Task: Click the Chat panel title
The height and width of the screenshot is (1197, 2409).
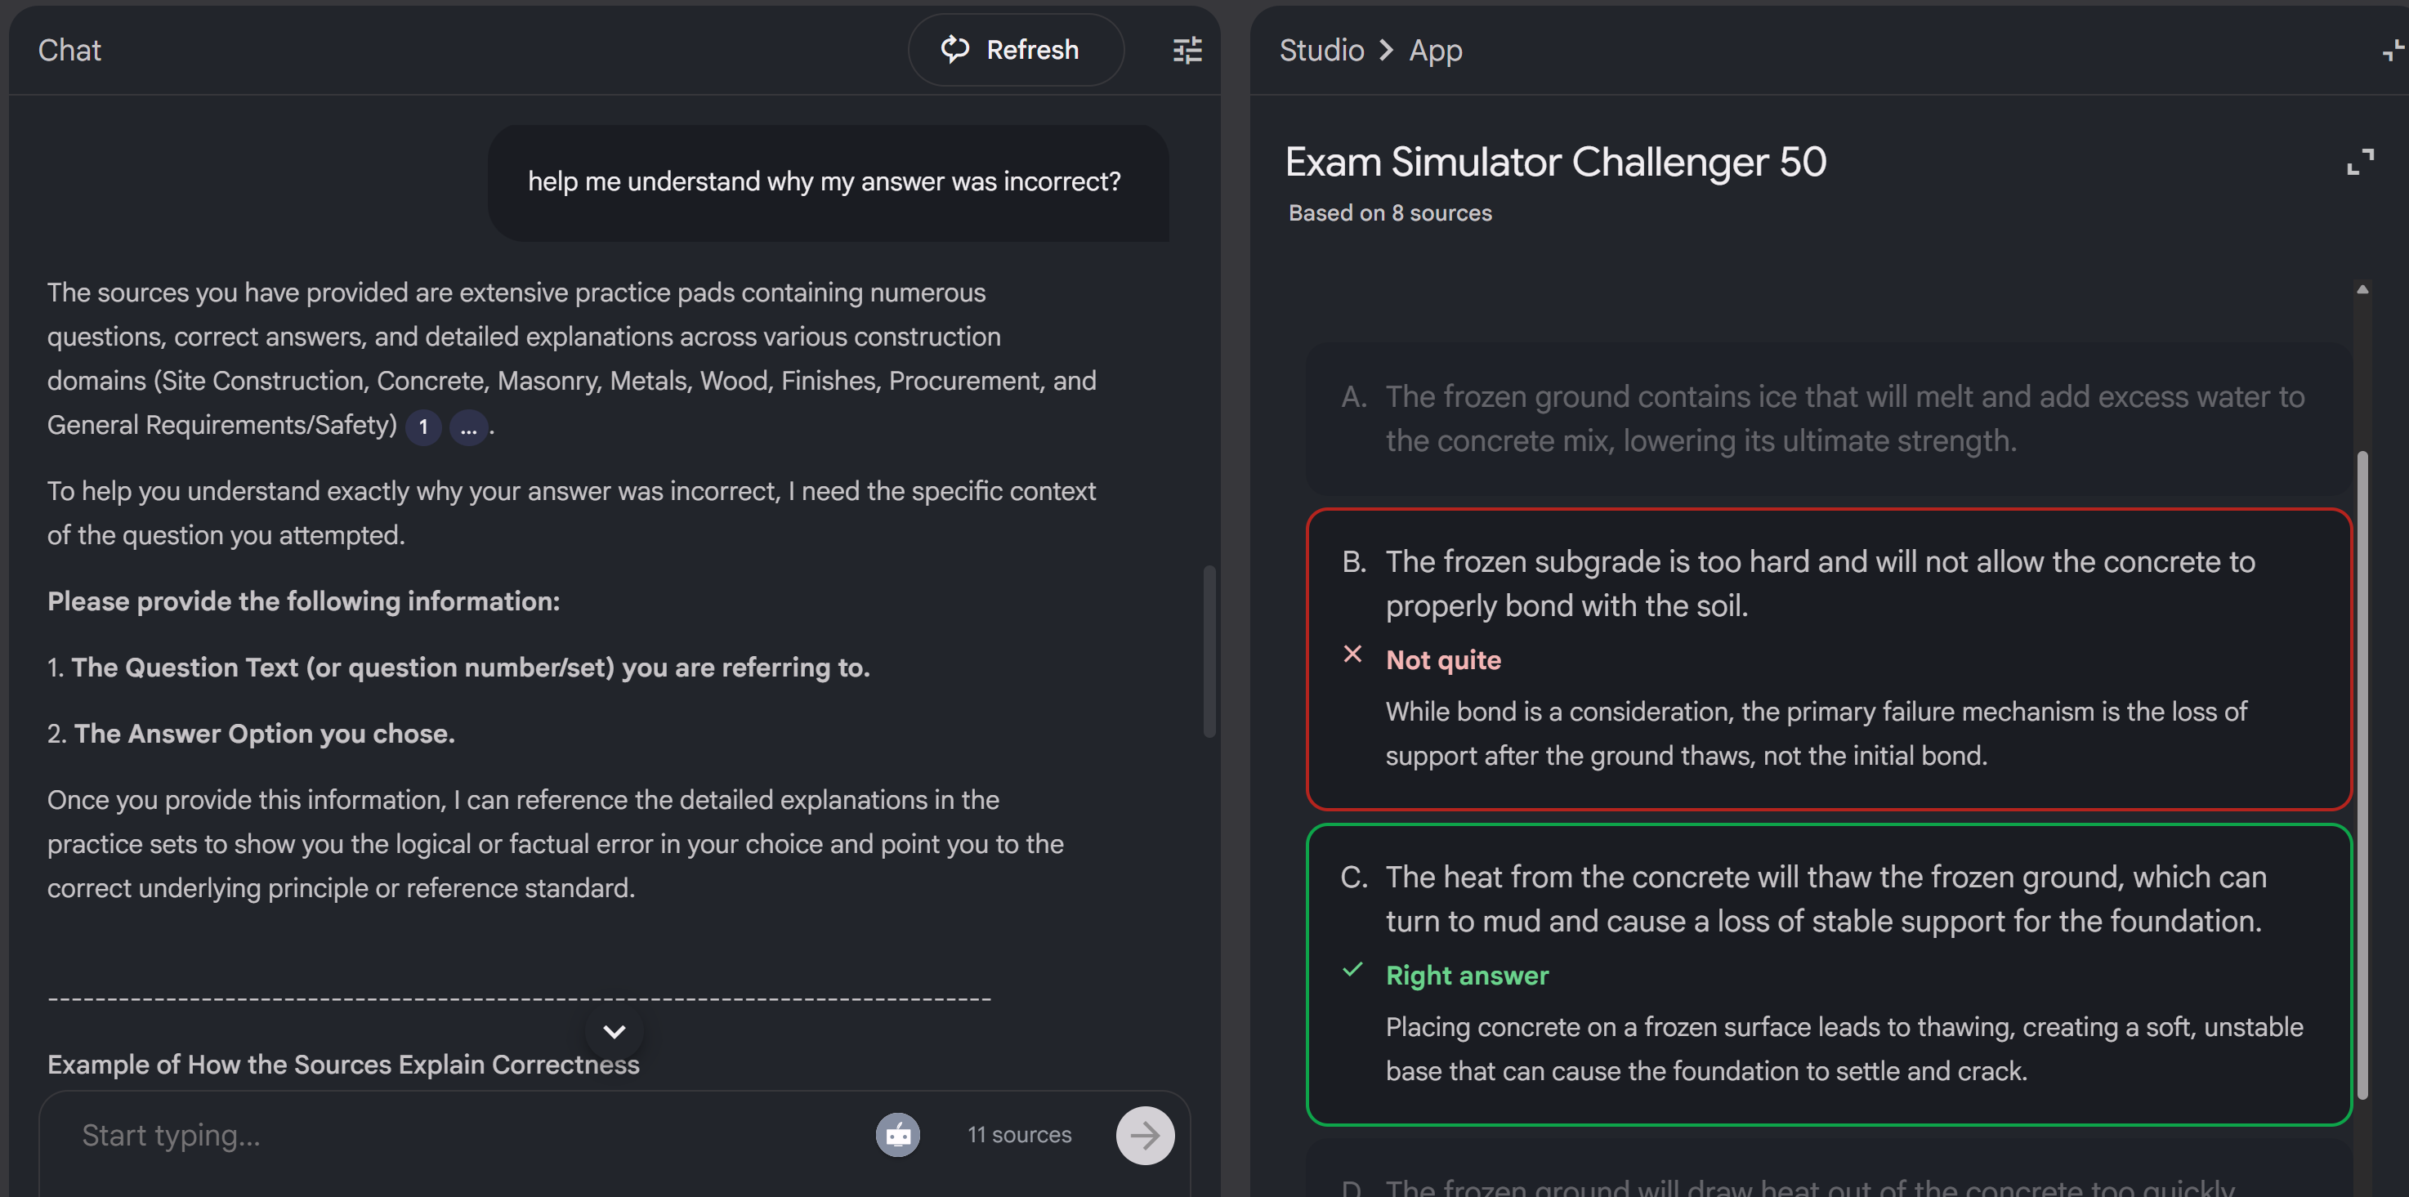Action: 69,51
